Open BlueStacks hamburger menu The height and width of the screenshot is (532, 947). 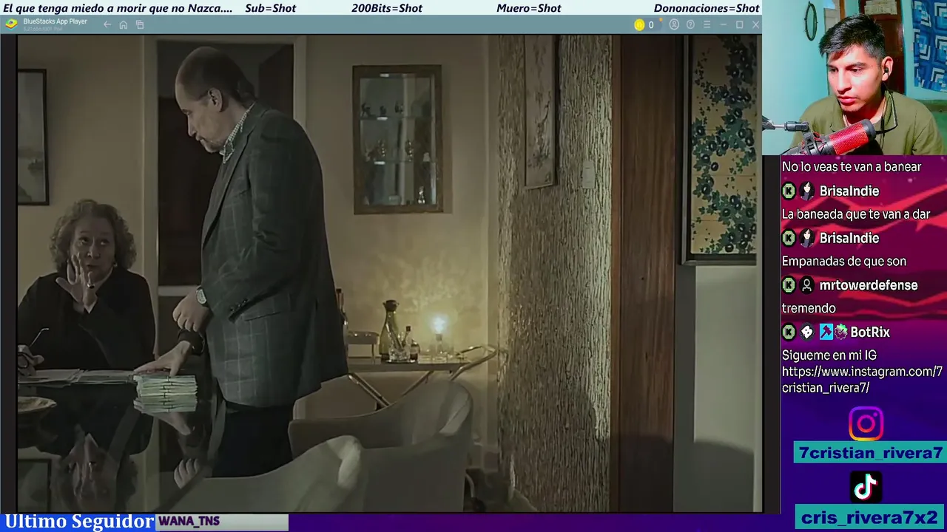pyautogui.click(x=707, y=24)
